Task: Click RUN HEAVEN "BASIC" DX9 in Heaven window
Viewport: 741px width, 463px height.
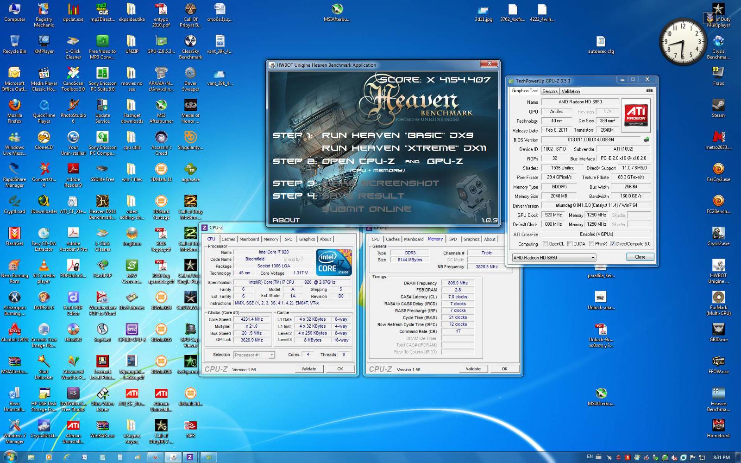Action: click(x=397, y=135)
